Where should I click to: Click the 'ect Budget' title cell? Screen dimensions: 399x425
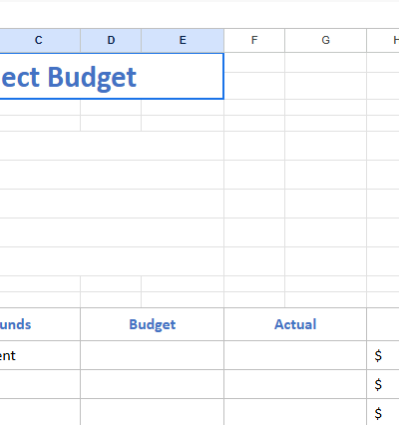click(112, 76)
